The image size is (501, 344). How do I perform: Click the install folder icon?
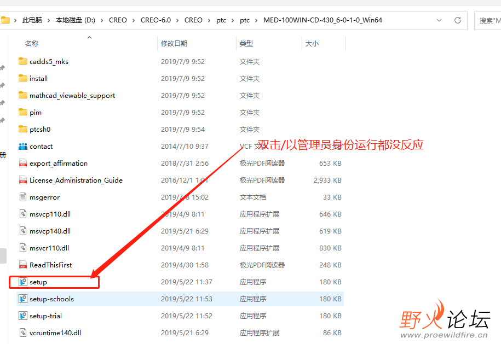click(x=22, y=78)
